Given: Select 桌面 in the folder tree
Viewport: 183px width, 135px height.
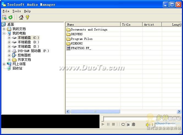Looking at the screenshot, I should click(x=10, y=24).
